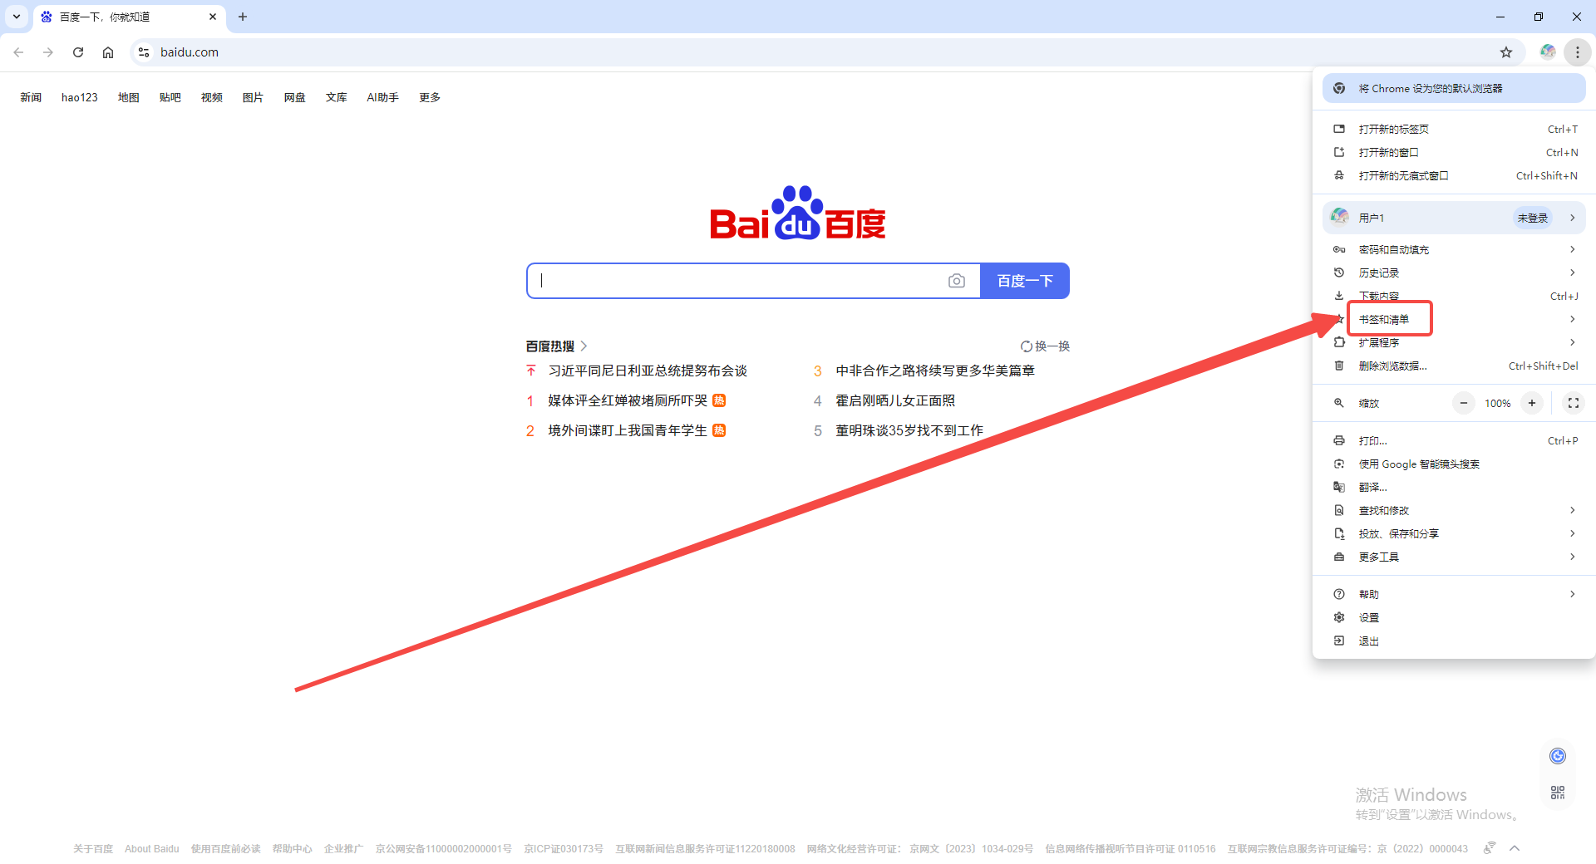Focus the Baidu search input box
This screenshot has width=1596, height=864.
736,281
